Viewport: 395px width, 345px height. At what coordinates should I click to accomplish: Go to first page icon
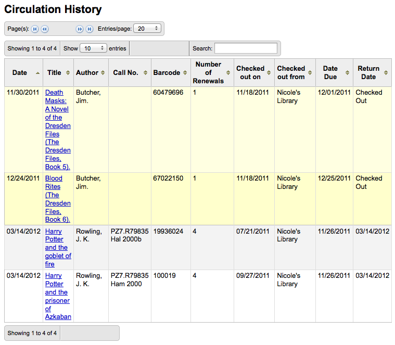click(x=35, y=29)
